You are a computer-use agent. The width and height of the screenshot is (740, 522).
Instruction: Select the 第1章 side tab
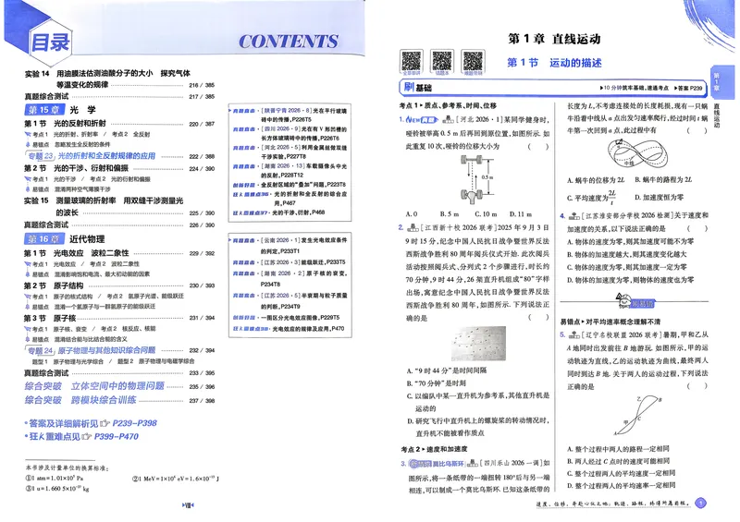coord(716,81)
